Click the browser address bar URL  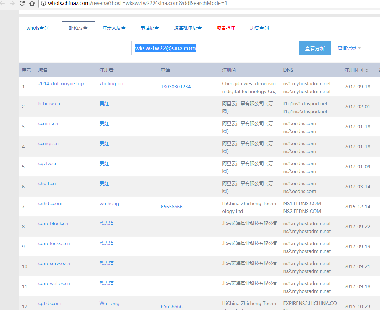(x=137, y=4)
